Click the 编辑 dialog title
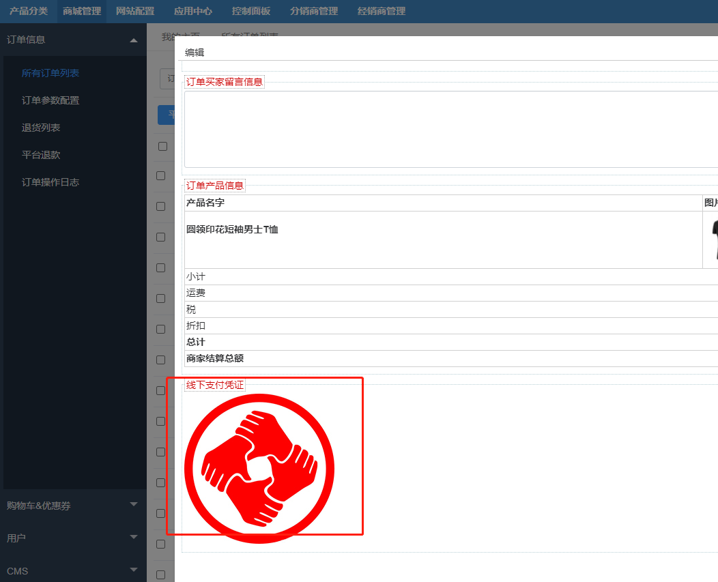Image resolution: width=718 pixels, height=582 pixels. point(194,53)
